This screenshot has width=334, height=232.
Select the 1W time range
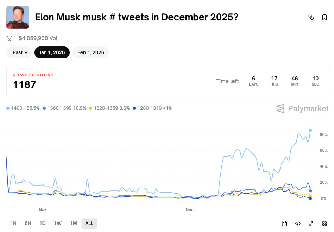pos(58,223)
